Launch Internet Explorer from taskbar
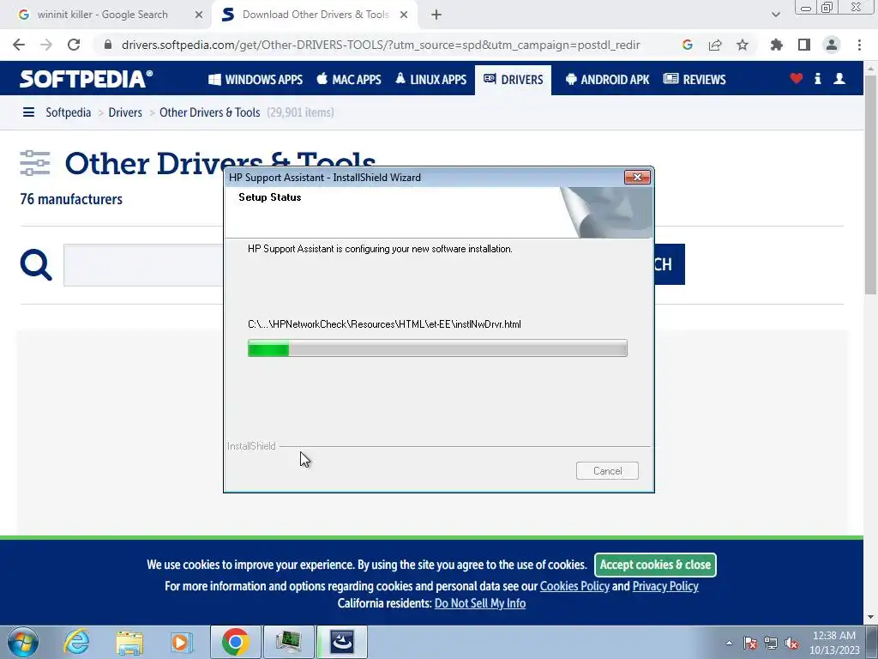 pyautogui.click(x=76, y=642)
